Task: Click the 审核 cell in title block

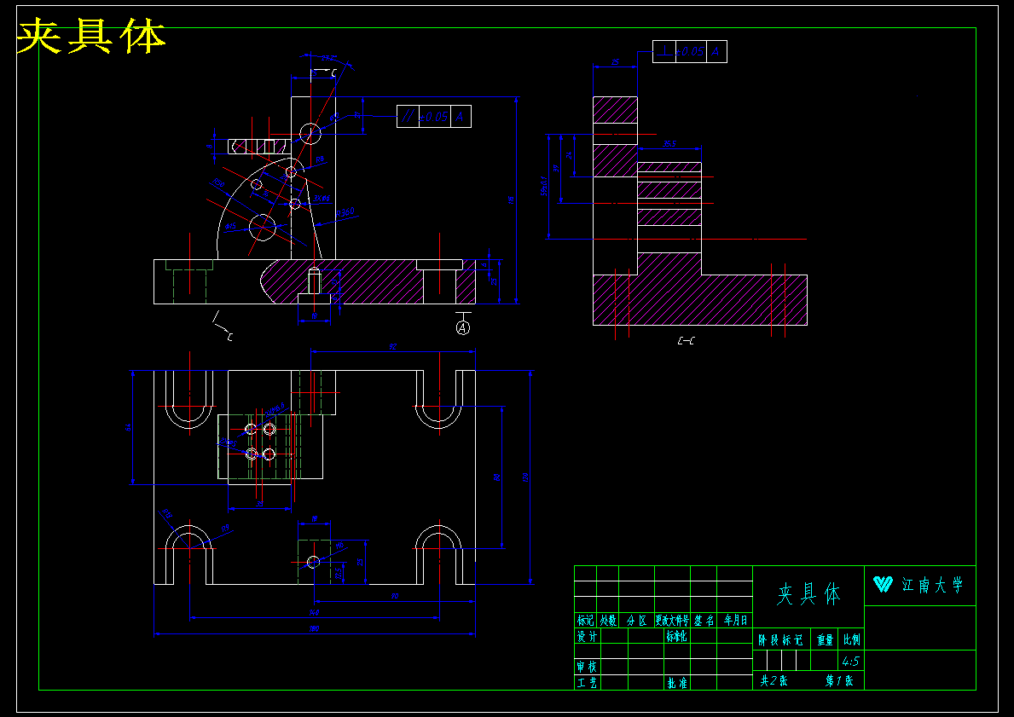Action: pos(587,667)
